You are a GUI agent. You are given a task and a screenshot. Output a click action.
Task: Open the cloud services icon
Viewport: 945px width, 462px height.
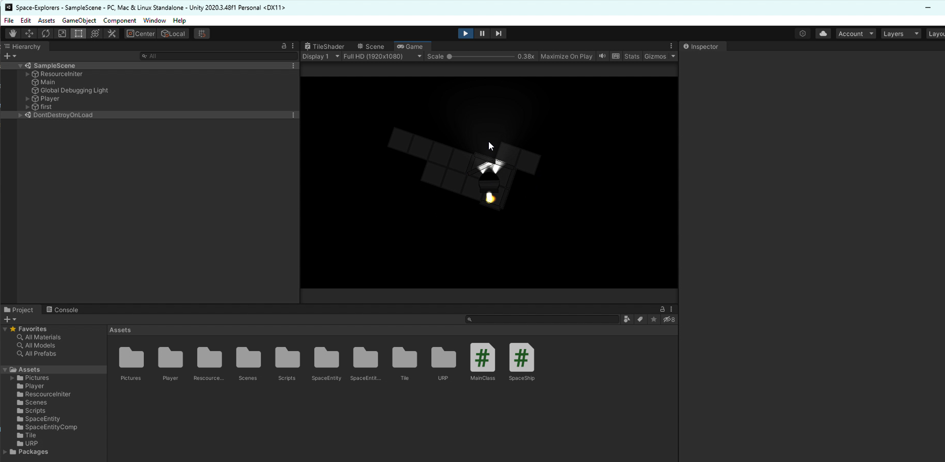coord(823,33)
